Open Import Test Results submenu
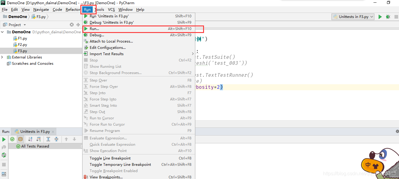399x179 pixels. coord(139,54)
